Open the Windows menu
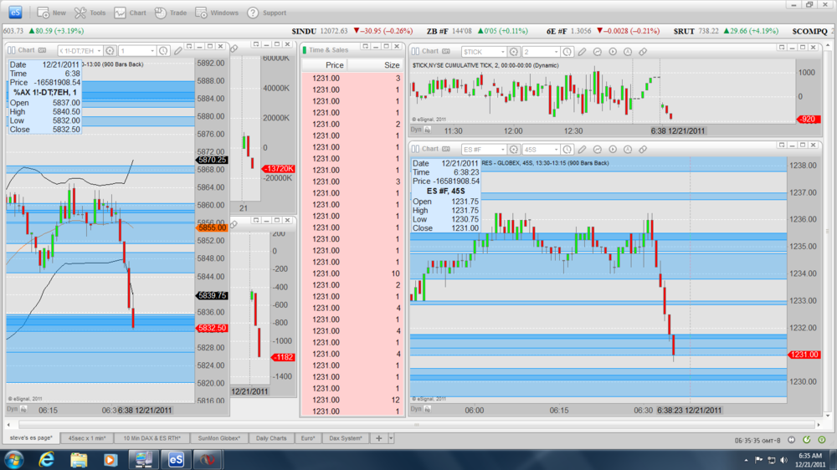The width and height of the screenshot is (837, 470). [x=216, y=13]
